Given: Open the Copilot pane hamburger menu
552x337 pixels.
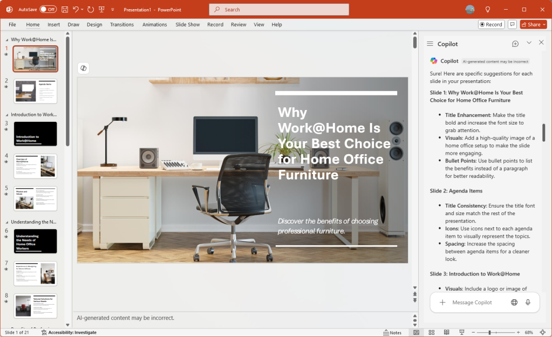Looking at the screenshot, I should pos(430,44).
